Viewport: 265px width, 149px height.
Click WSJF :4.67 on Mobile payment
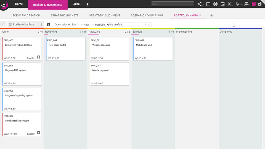(x=97, y=83)
